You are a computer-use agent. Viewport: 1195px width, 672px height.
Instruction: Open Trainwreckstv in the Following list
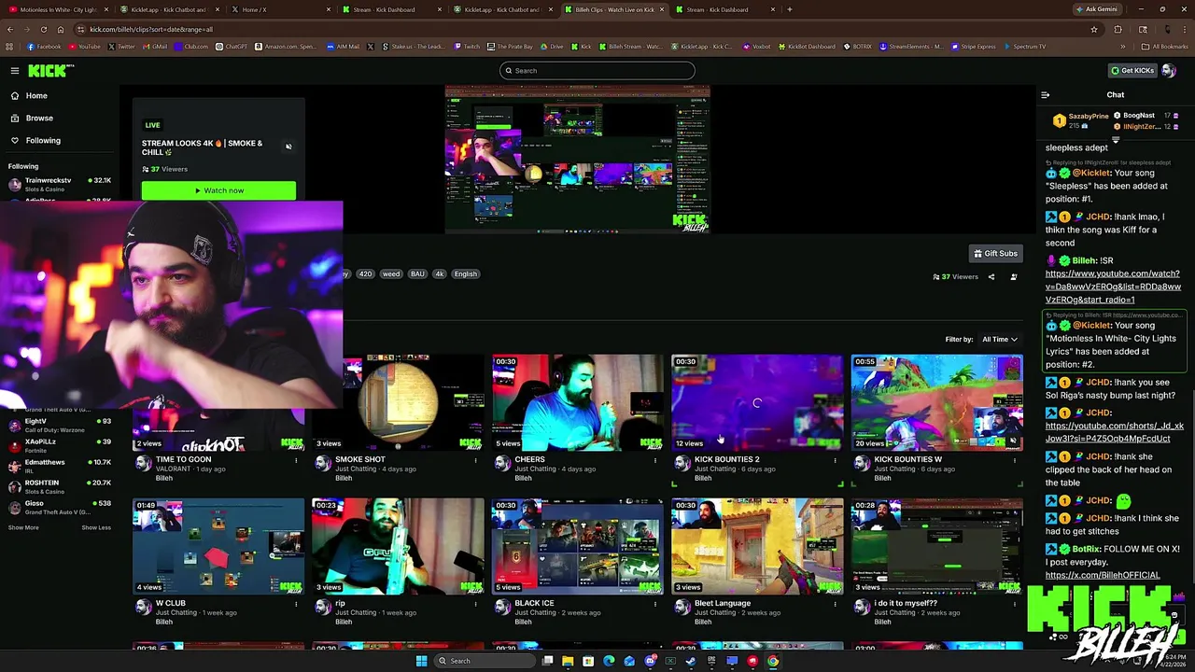coord(60,184)
